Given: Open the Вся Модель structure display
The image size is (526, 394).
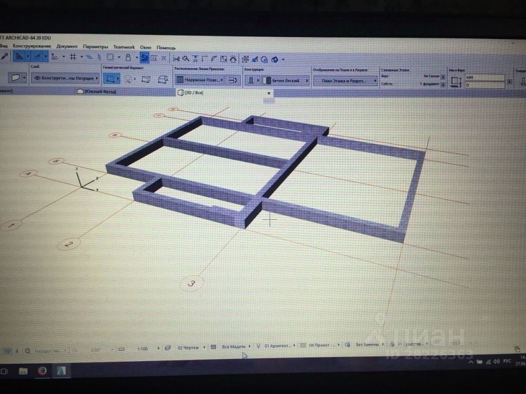Looking at the screenshot, I should [234, 347].
